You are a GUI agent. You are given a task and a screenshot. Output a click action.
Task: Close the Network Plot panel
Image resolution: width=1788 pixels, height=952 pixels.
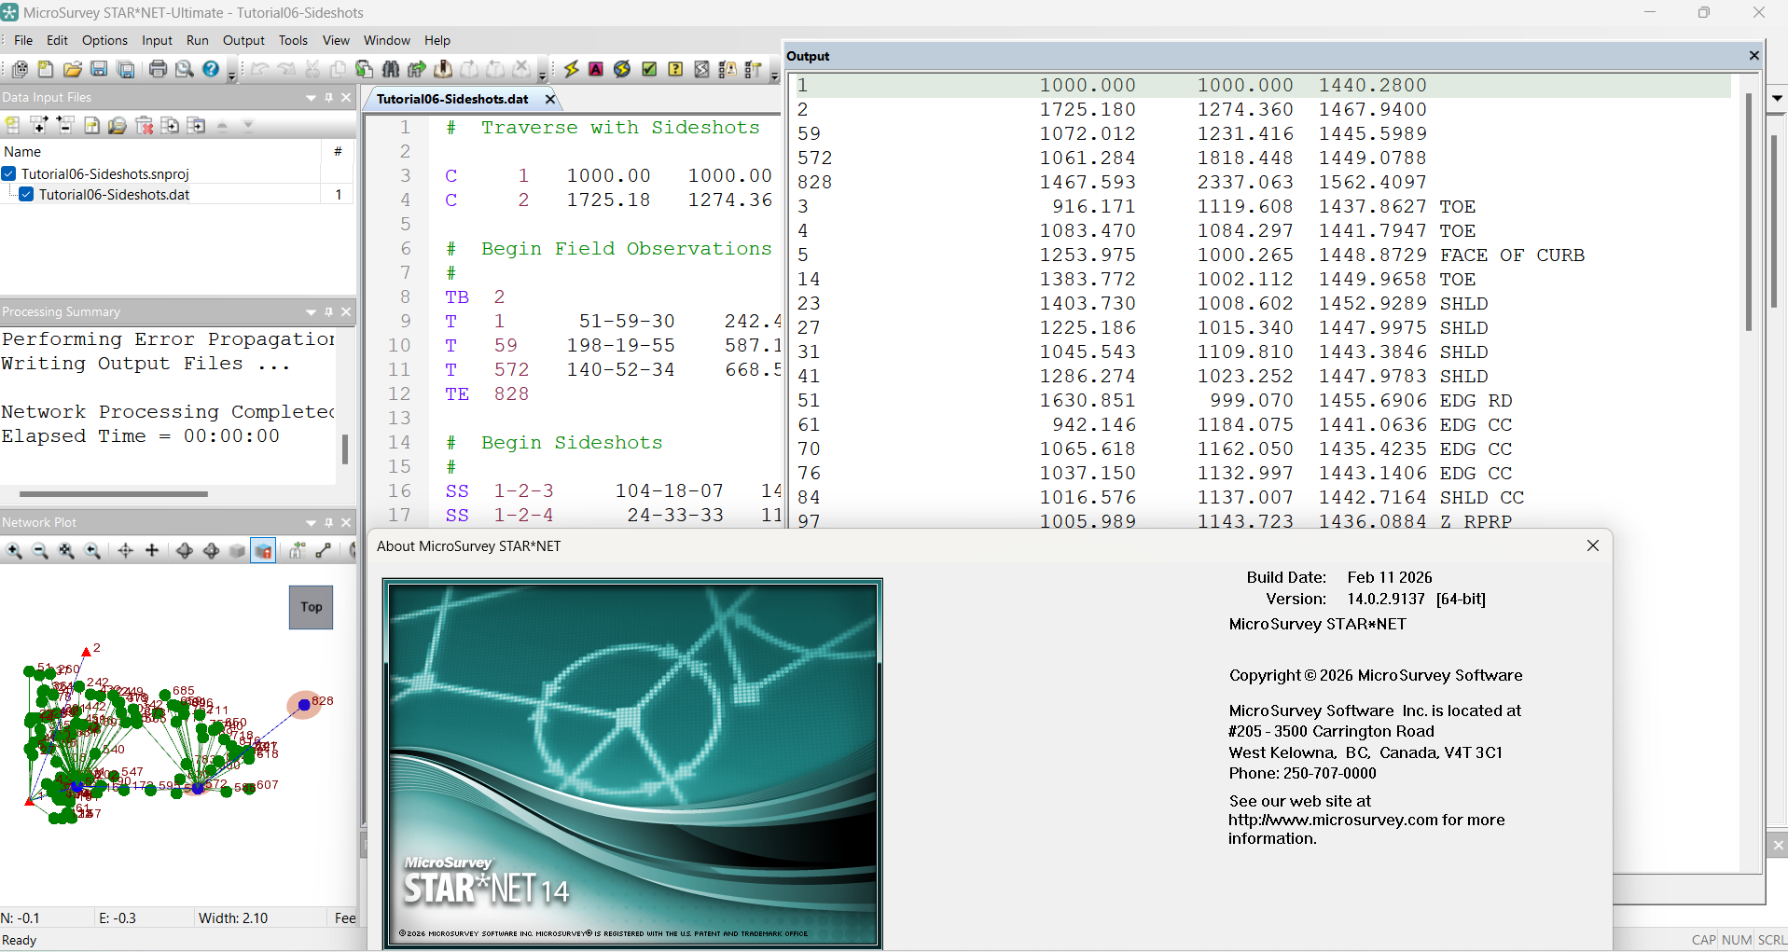[x=346, y=522]
